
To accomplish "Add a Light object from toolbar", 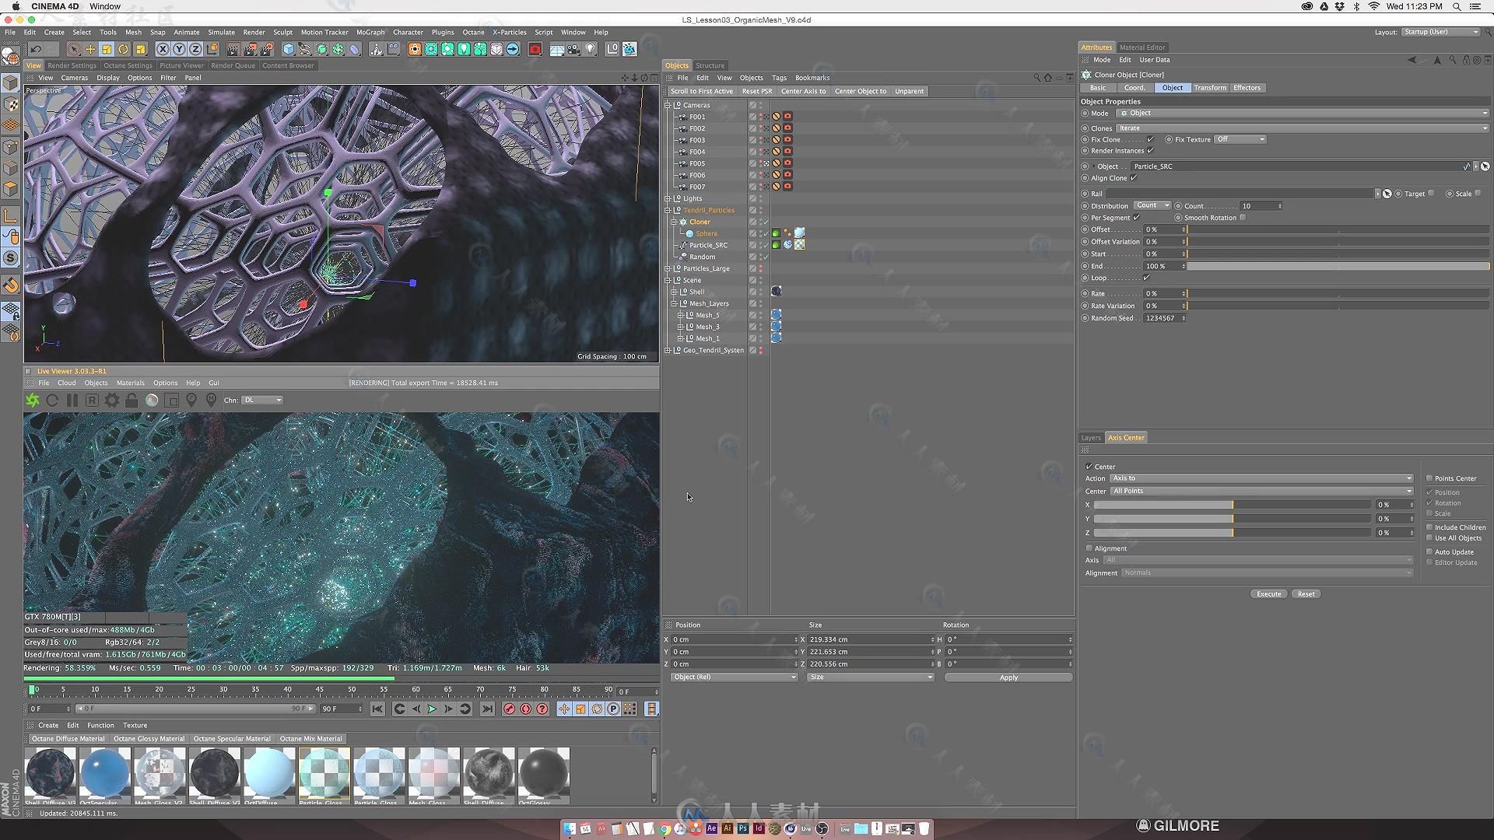I will coord(591,49).
